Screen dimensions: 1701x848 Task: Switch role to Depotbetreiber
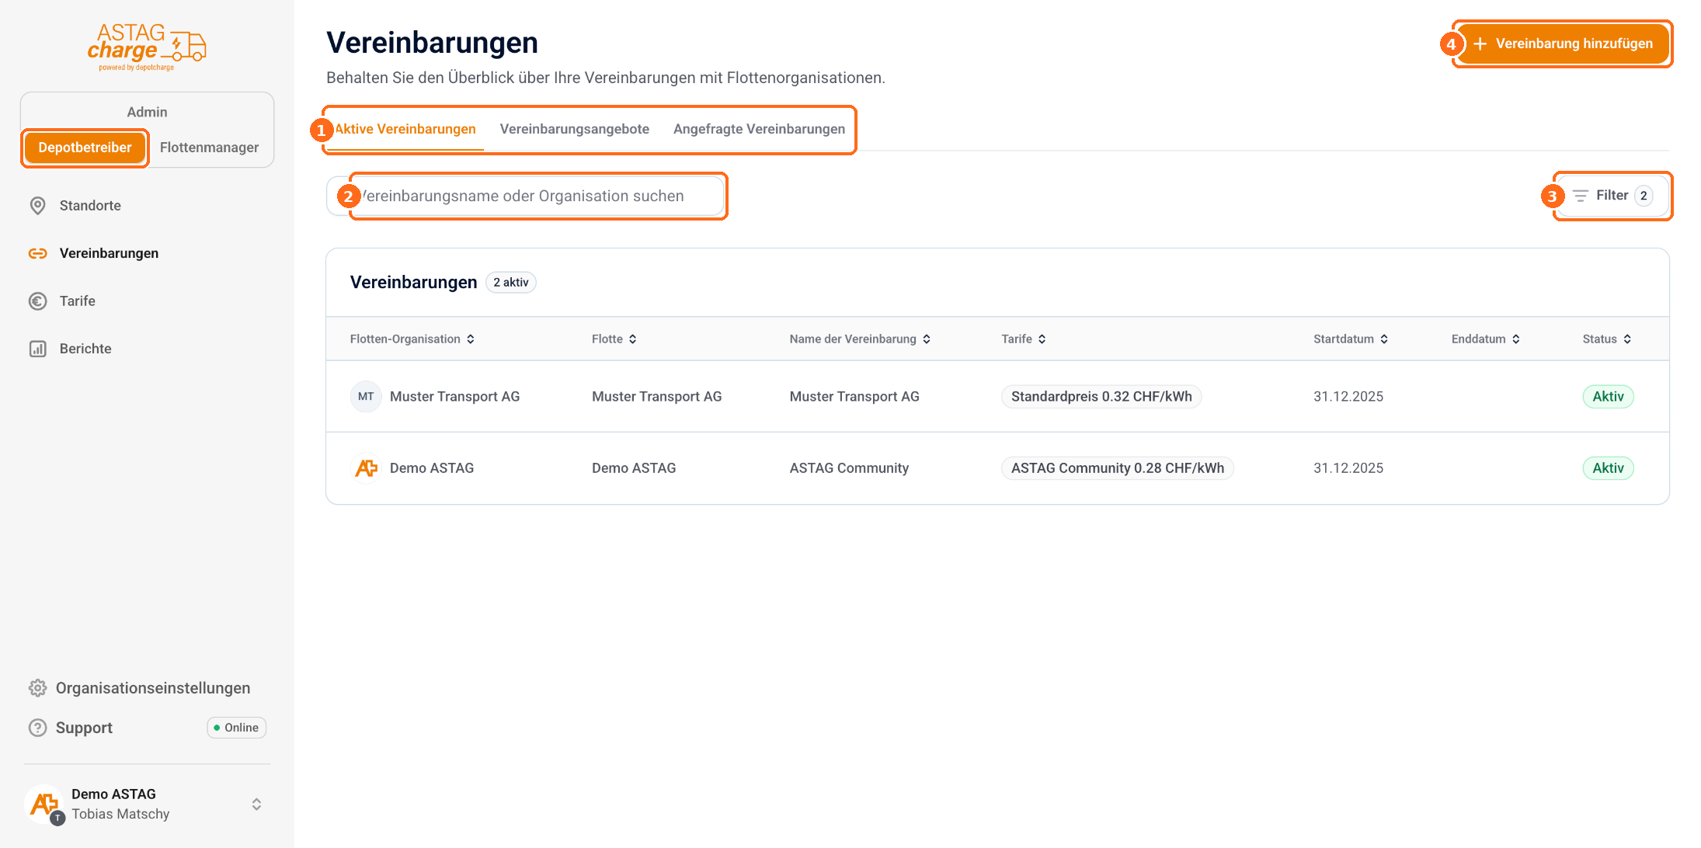coord(85,148)
